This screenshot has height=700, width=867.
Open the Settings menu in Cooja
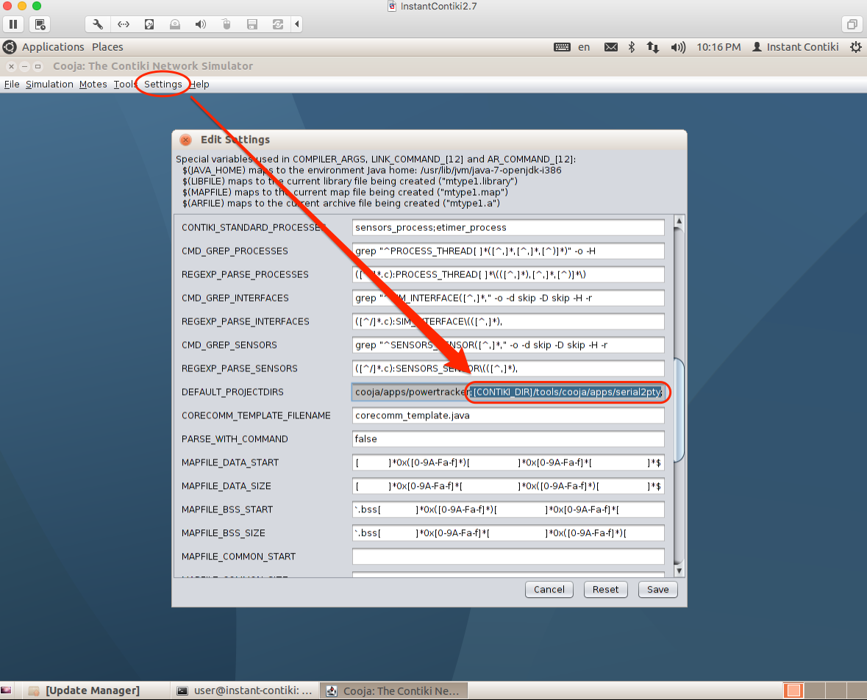163,85
